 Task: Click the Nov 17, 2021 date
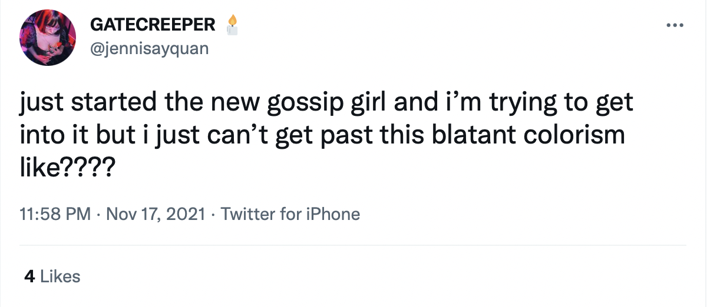click(154, 214)
